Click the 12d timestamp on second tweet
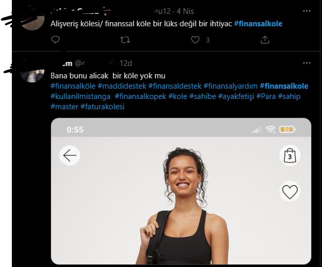Viewport: 322px width, 267px height. pos(126,63)
